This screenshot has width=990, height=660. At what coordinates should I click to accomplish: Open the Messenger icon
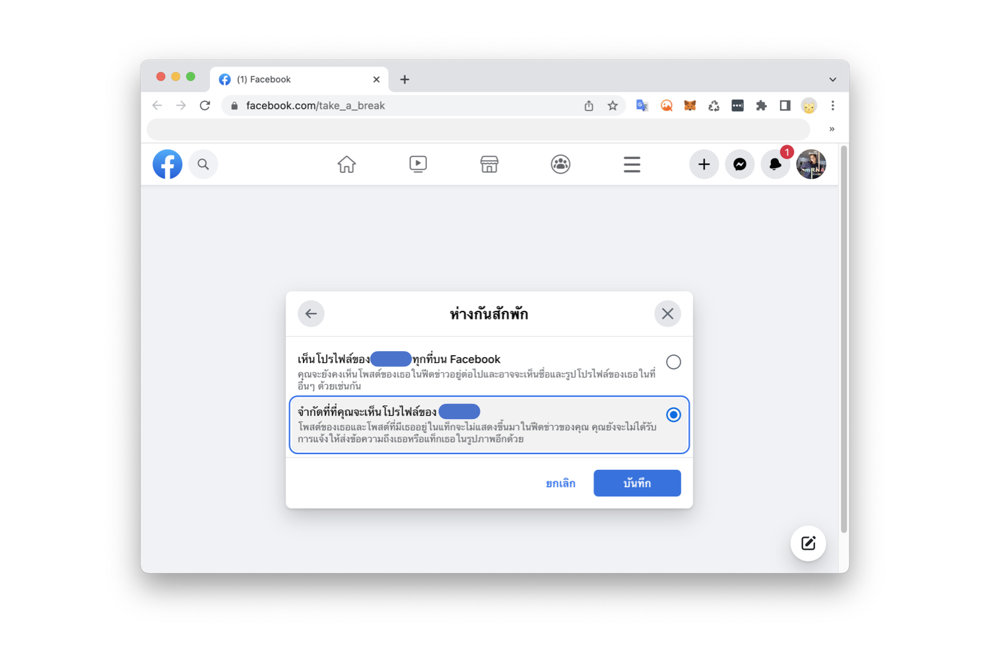(x=740, y=164)
